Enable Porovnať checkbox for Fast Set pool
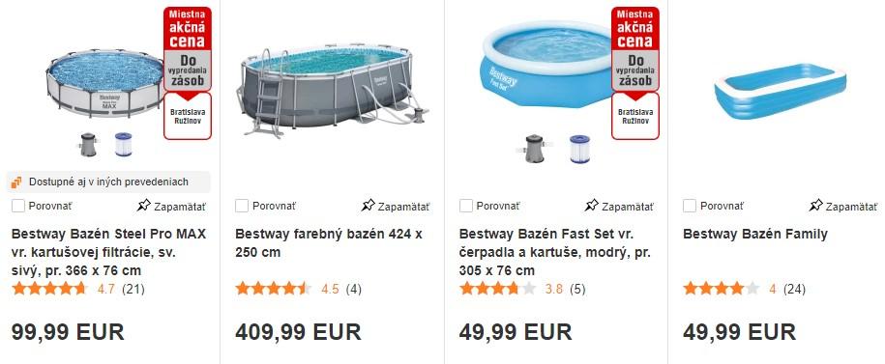 pyautogui.click(x=465, y=206)
